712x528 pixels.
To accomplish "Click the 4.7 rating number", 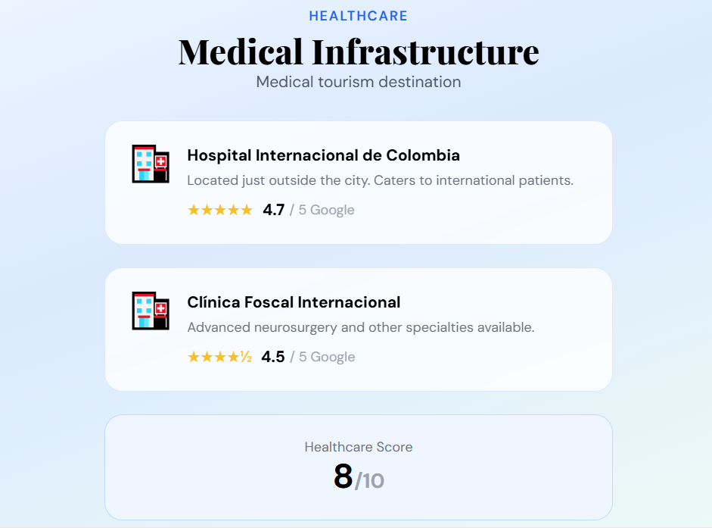I will coord(273,210).
